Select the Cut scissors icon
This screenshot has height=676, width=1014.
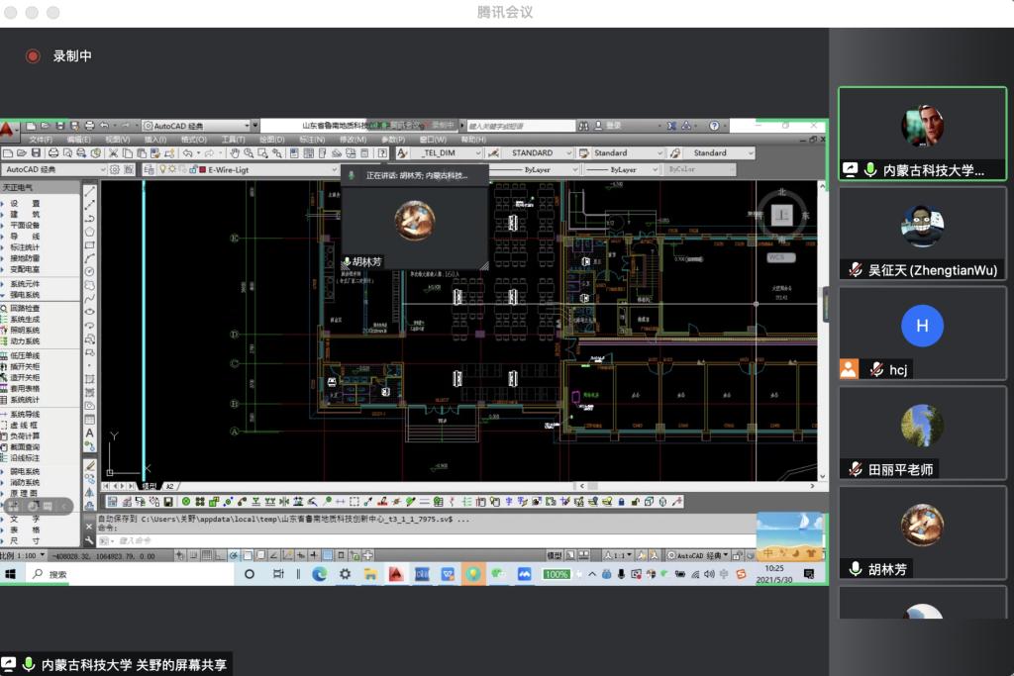[113, 153]
